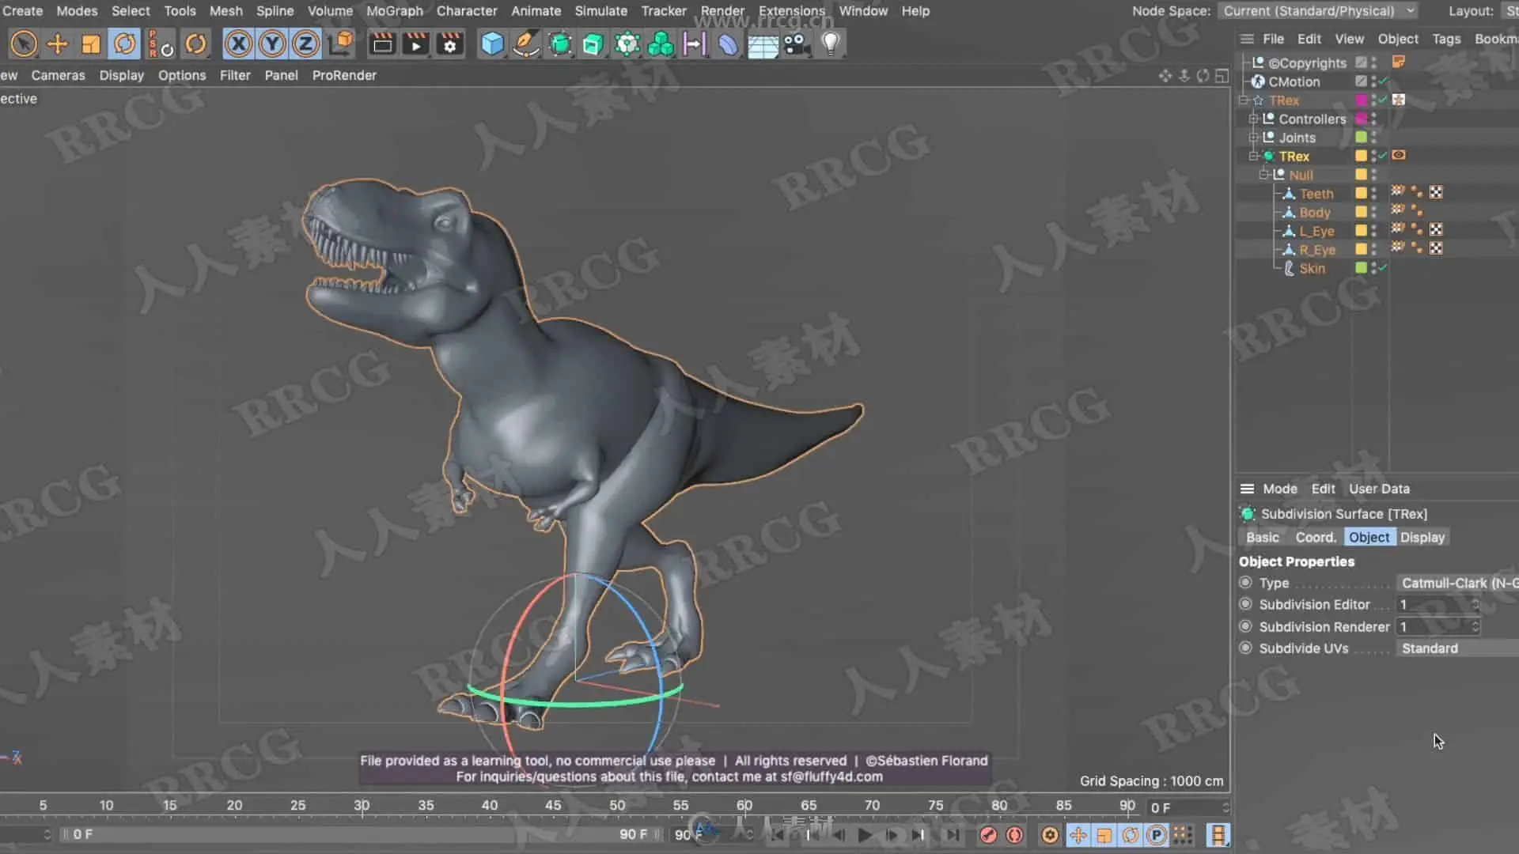Open the Type dropdown Catmull-Clark
This screenshot has height=854, width=1519.
pyautogui.click(x=1457, y=583)
